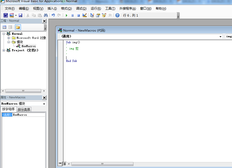
Task: Open Object Browser toolbar icon
Action: (x=104, y=15)
